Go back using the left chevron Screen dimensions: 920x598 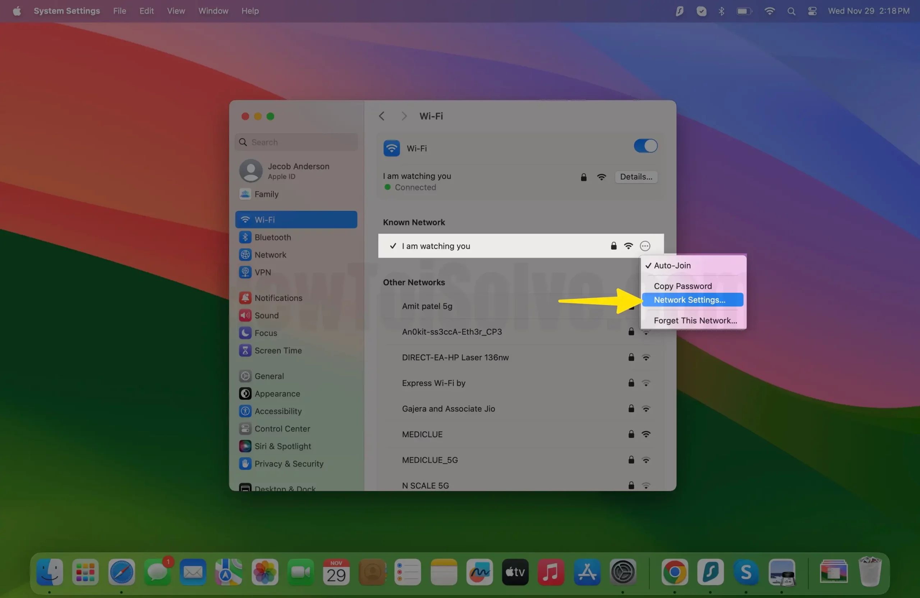tap(382, 116)
